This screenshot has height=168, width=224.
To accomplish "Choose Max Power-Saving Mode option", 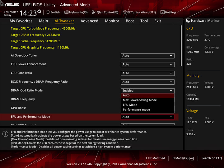I will (147, 100).
